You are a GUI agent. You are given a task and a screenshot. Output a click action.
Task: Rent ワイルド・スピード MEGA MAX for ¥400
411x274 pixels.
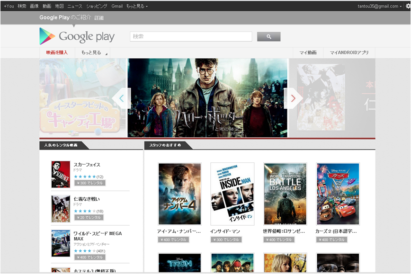(x=90, y=257)
